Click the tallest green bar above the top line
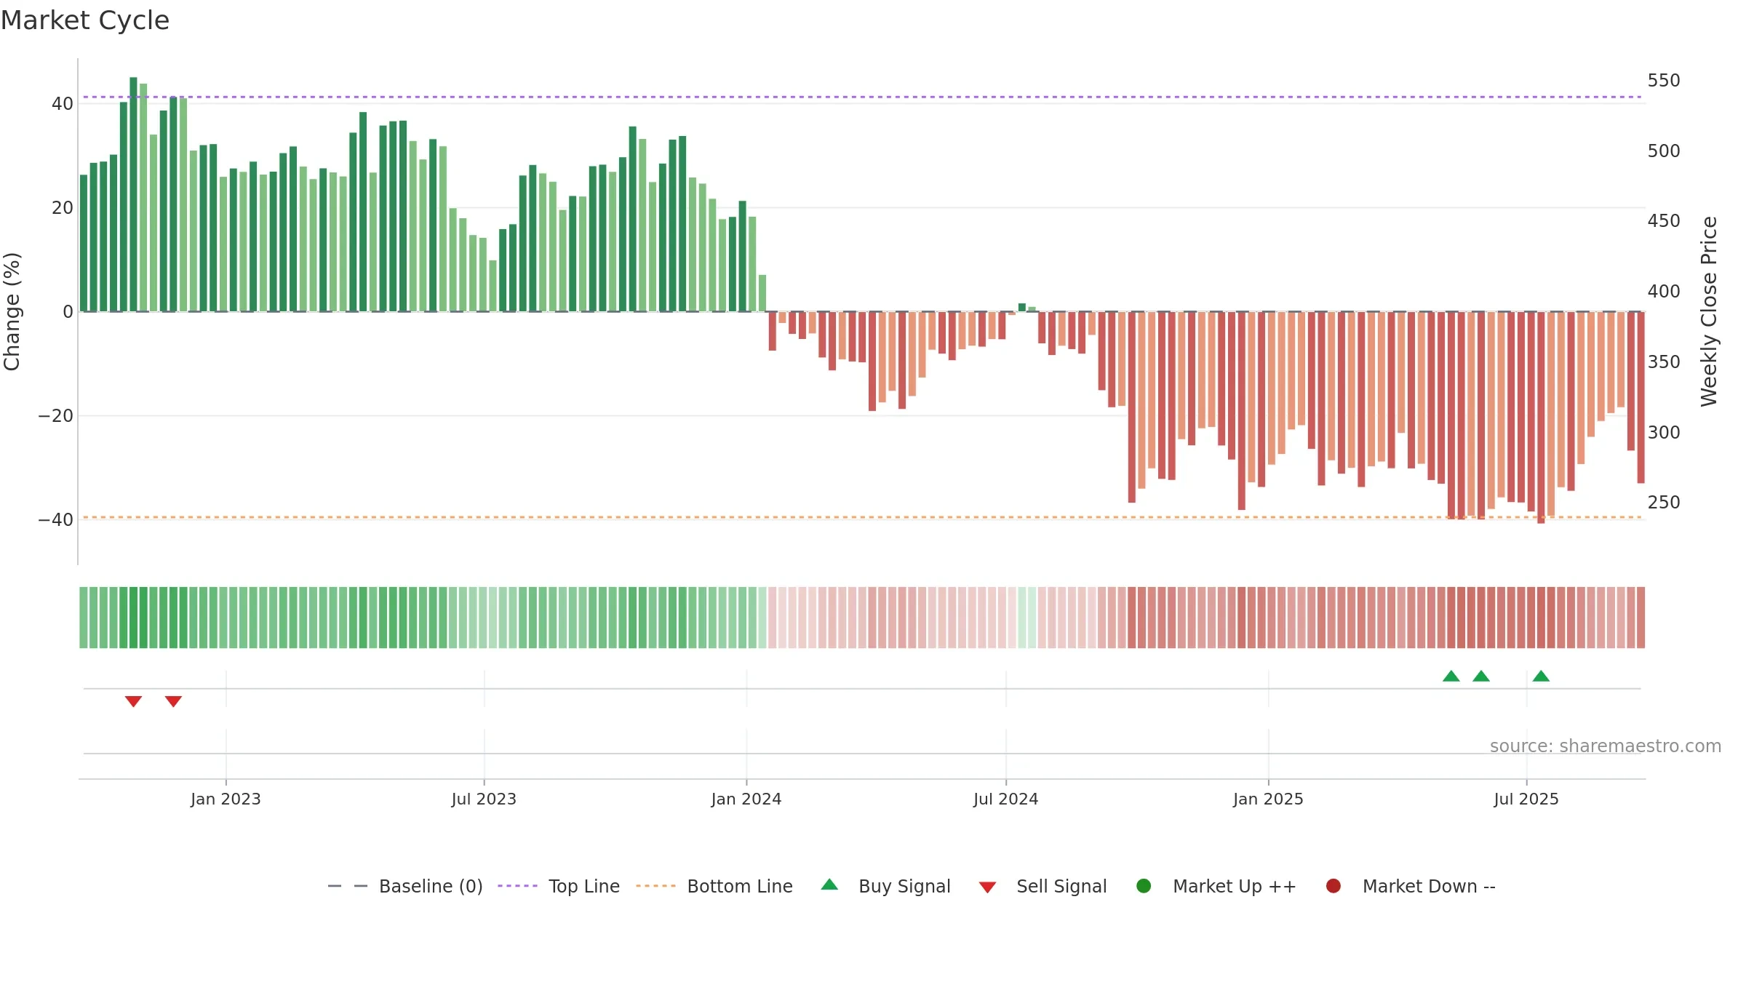This screenshot has height=982, width=1746. coord(133,194)
